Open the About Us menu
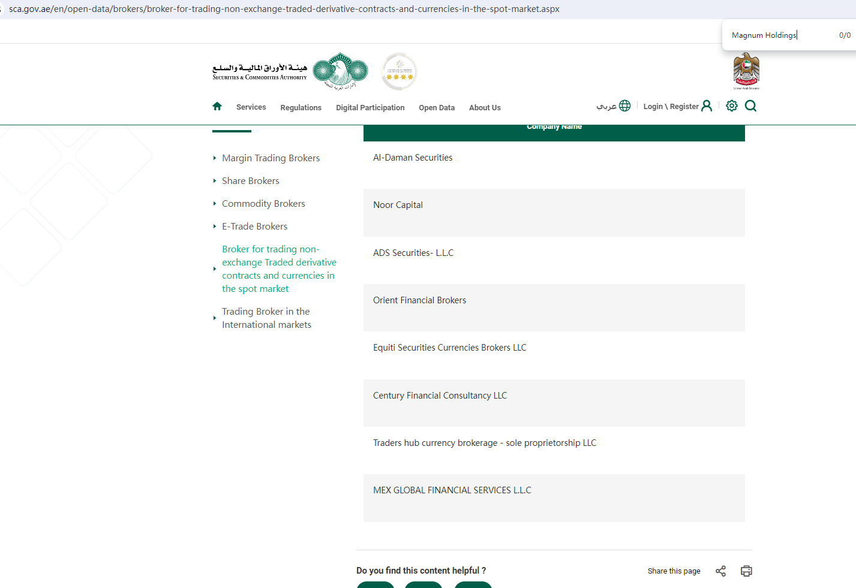This screenshot has width=856, height=588. tap(485, 108)
